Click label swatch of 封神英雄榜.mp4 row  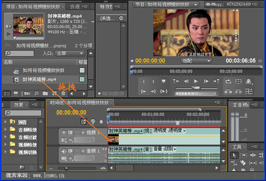pyautogui.click(x=82, y=79)
